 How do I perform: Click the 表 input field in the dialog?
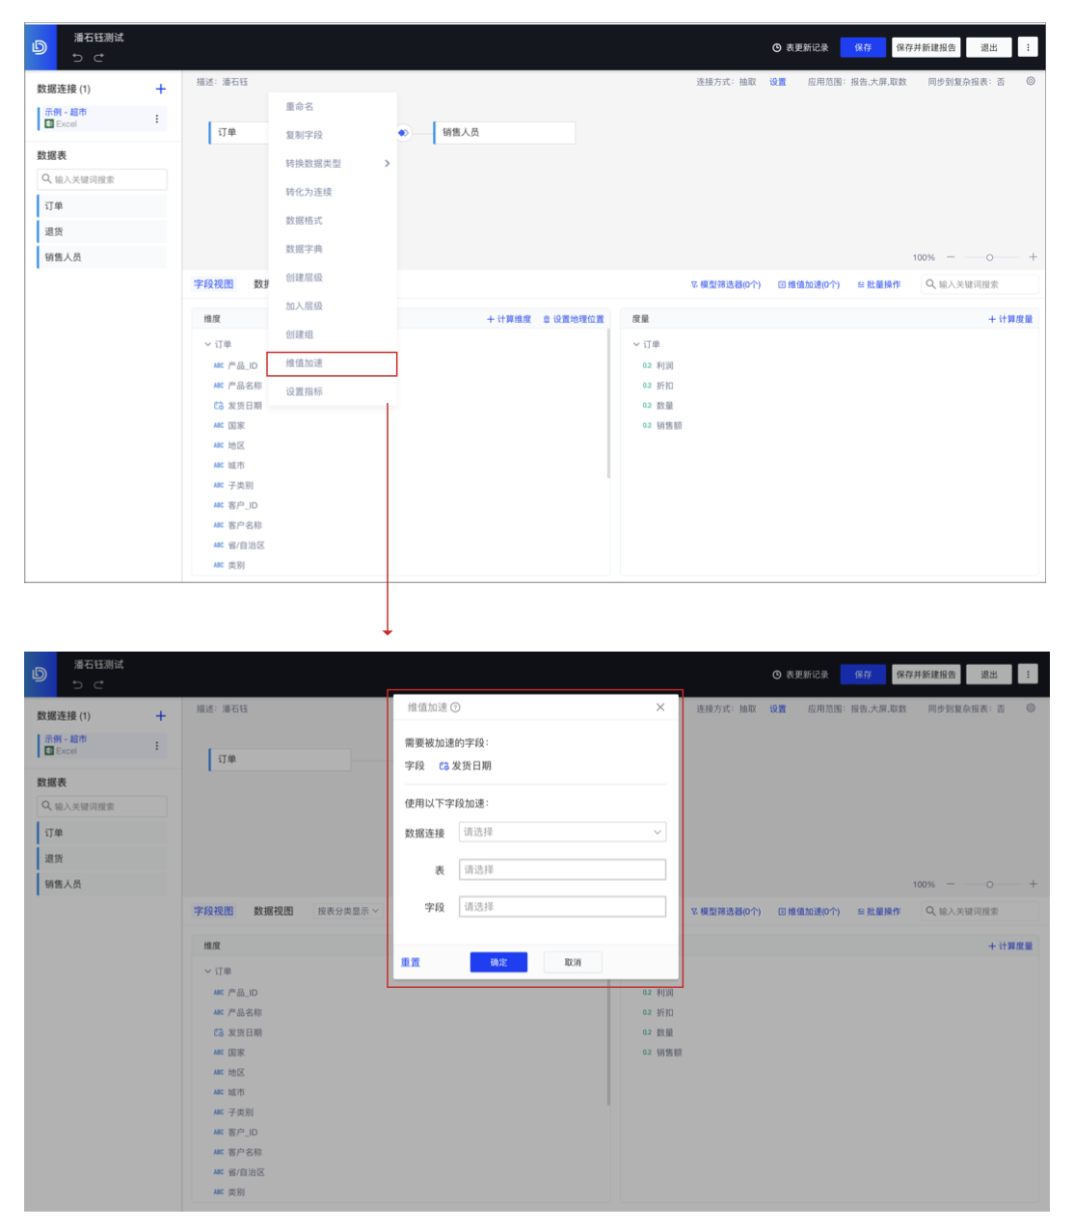tap(562, 869)
